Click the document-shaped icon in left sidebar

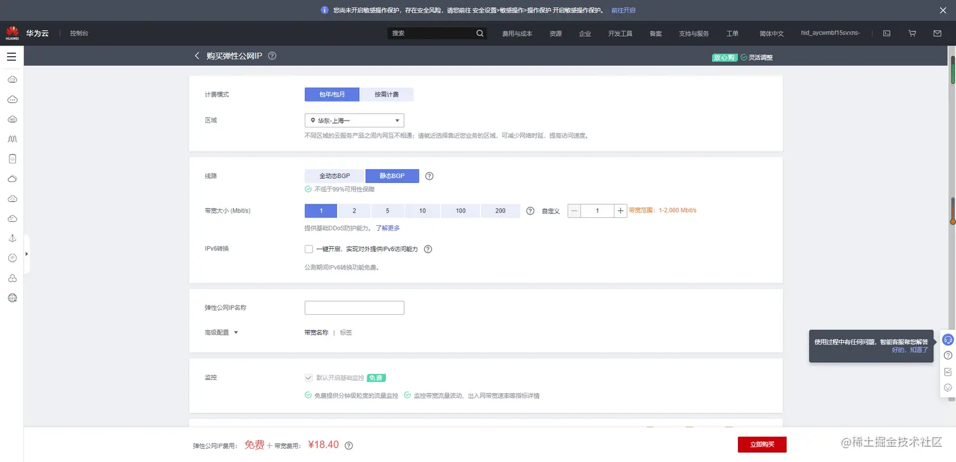(12, 158)
